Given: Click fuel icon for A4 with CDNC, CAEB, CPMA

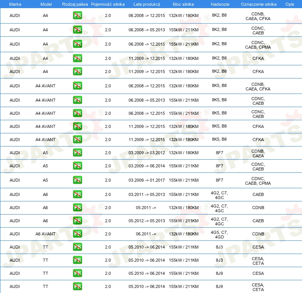Looking at the screenshot, I should pos(77,44).
